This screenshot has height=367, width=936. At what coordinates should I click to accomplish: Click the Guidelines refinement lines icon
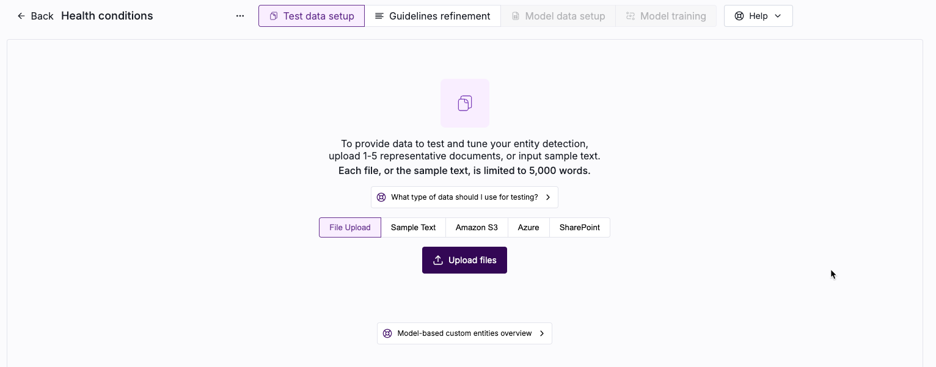coord(379,16)
